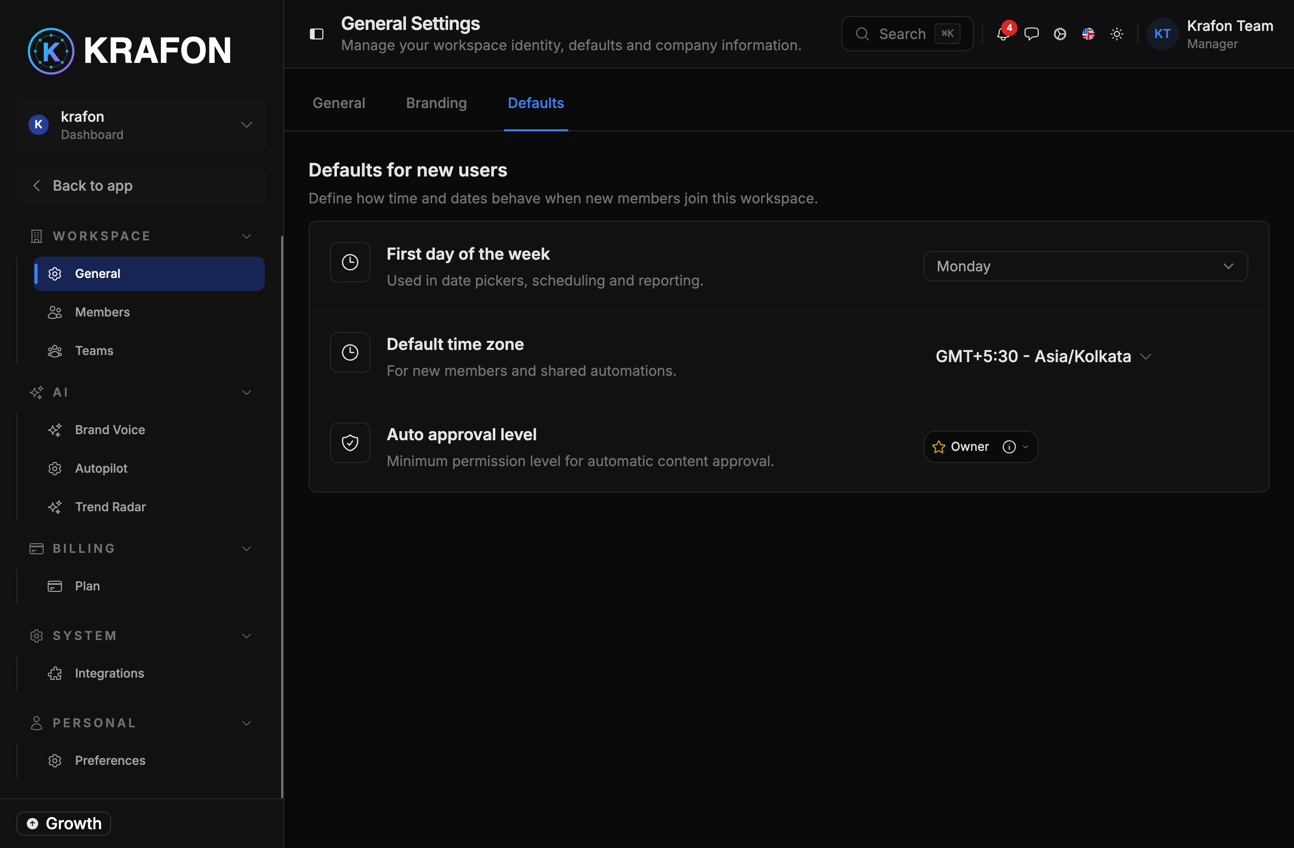
Task: Click the KRAFON wordmark
Action: coord(158,51)
